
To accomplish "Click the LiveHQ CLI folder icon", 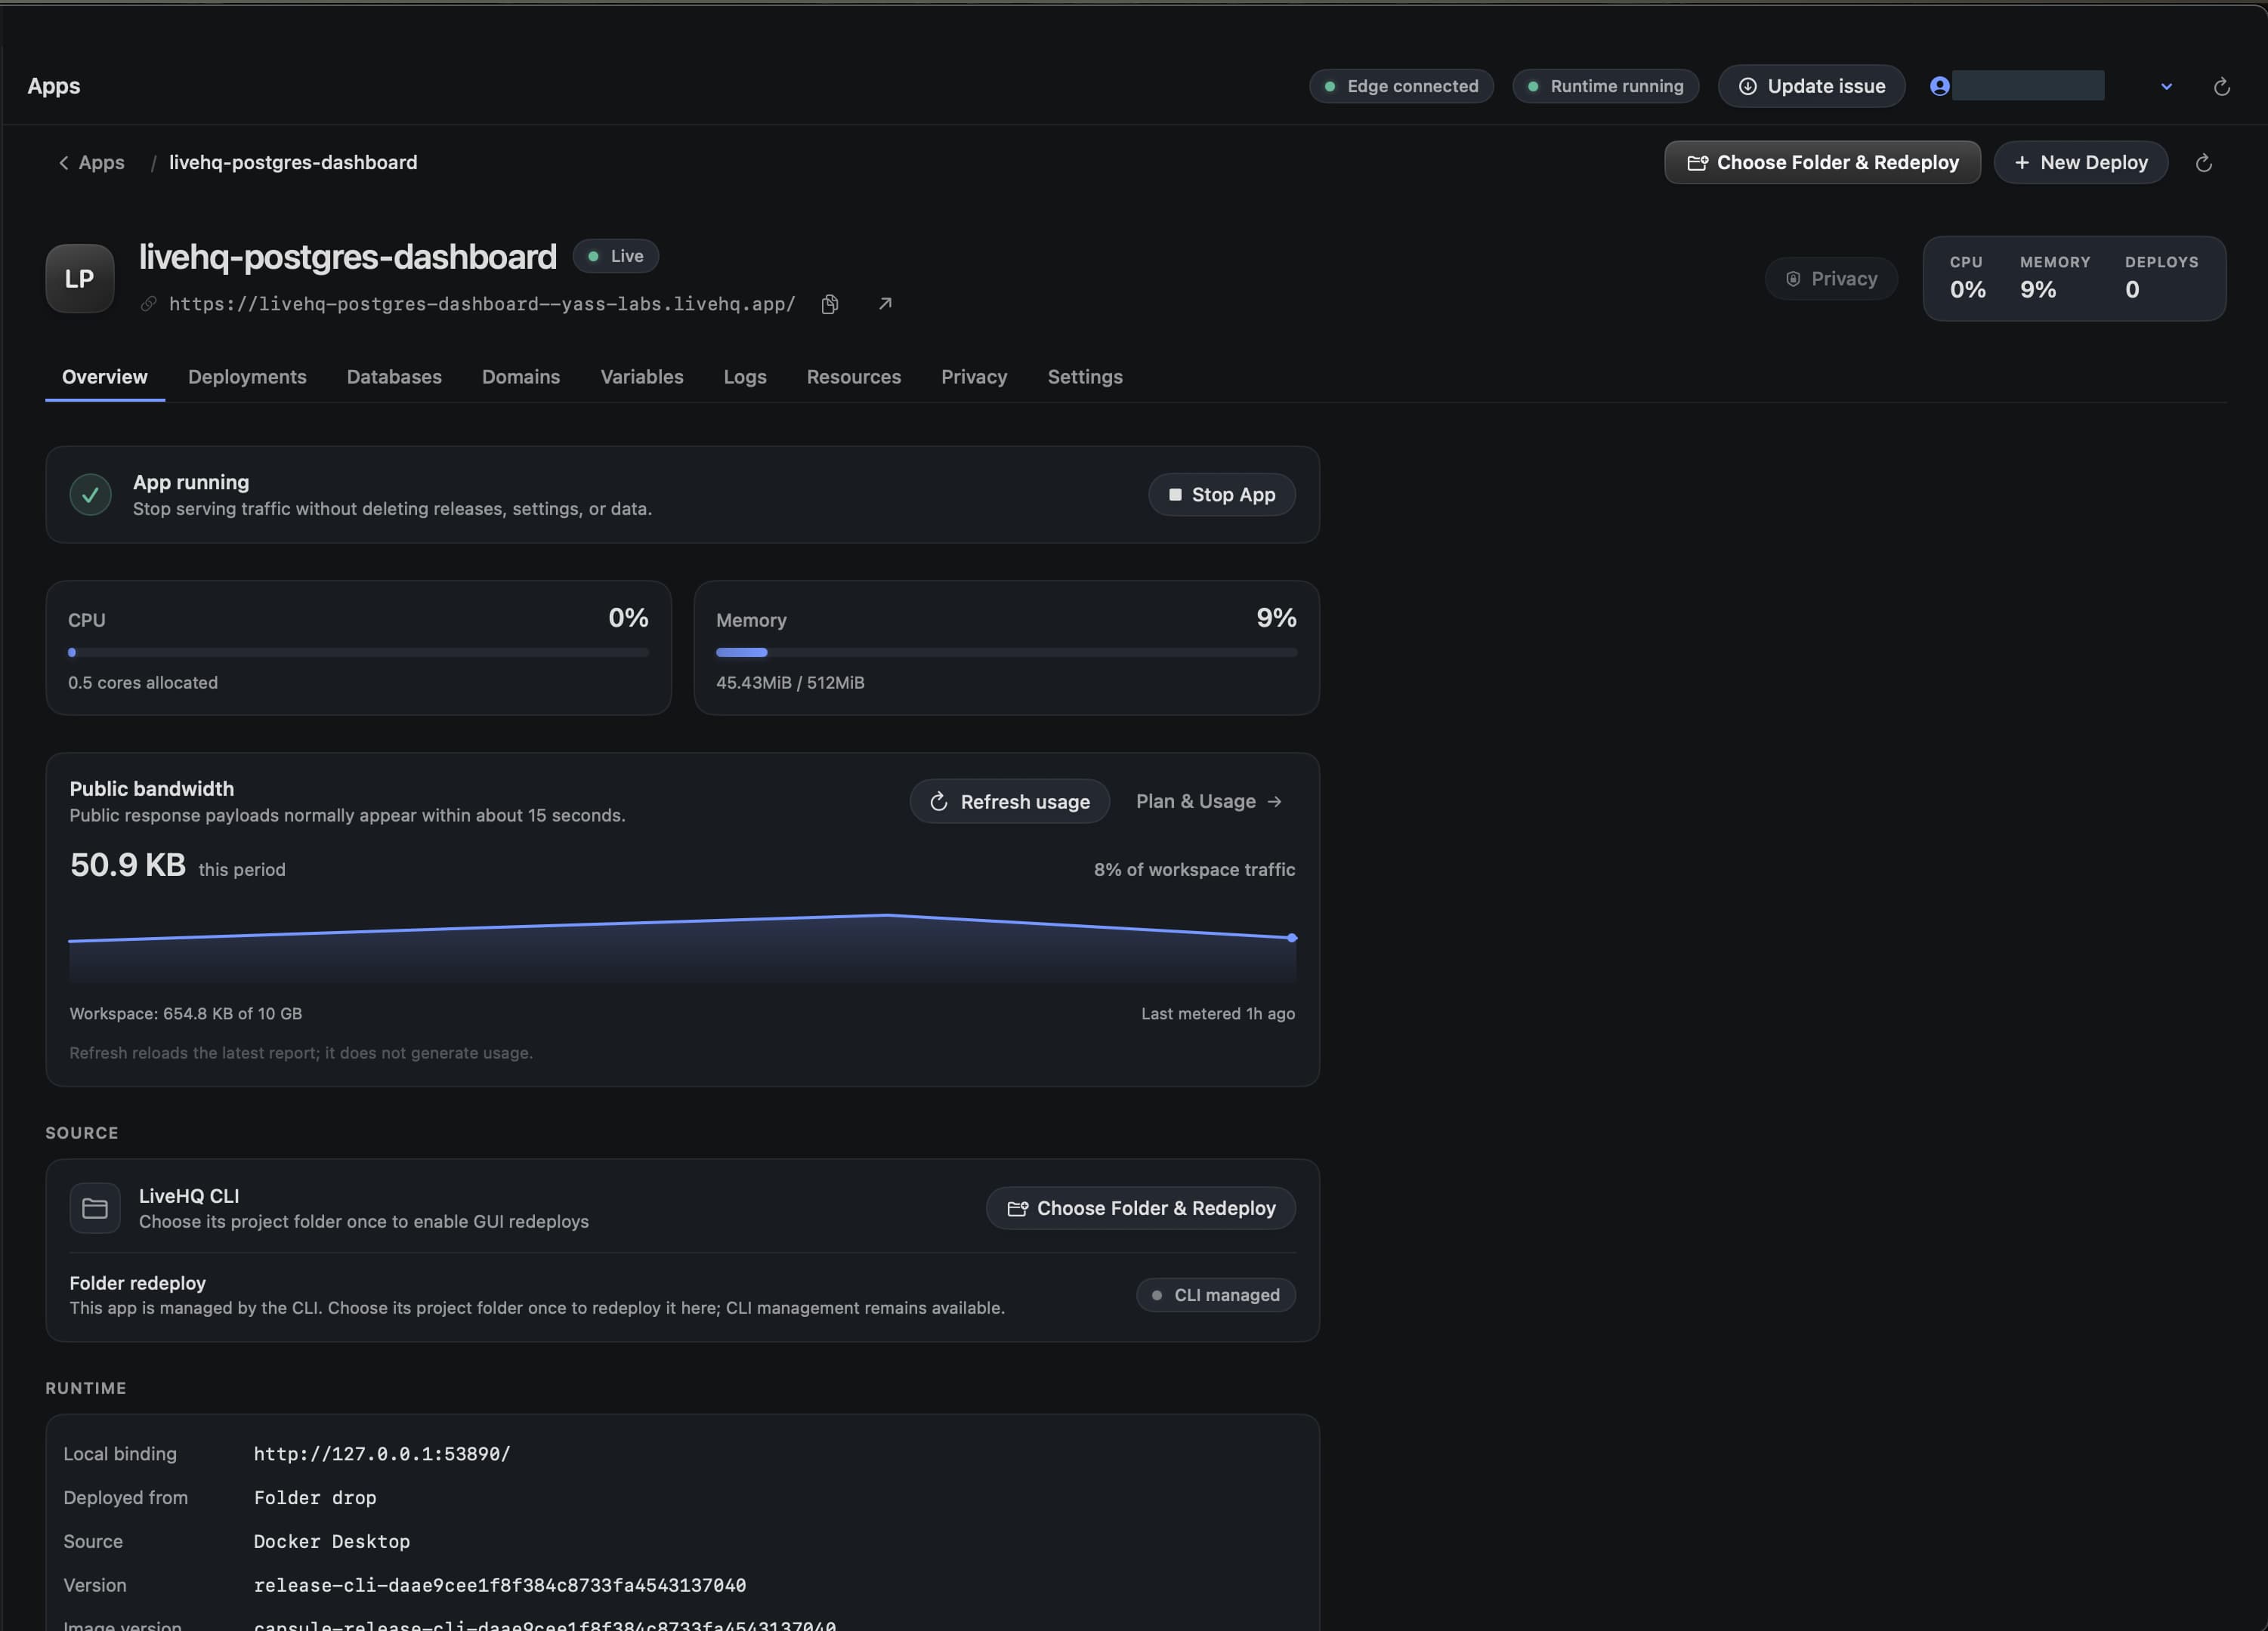I will pyautogui.click(x=95, y=1208).
